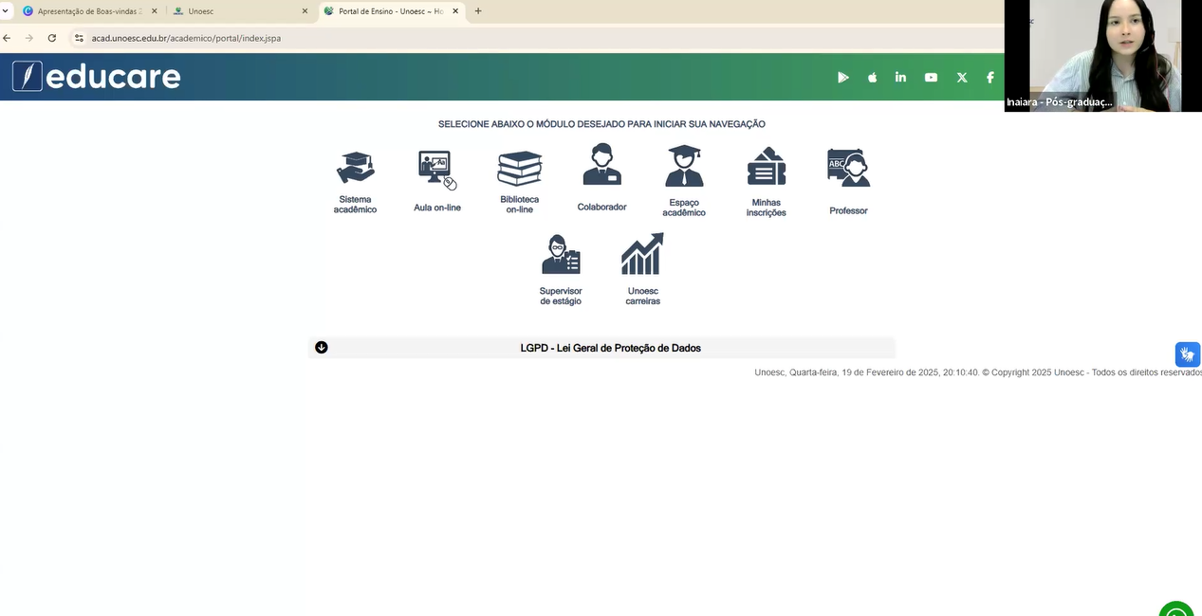
Task: Select the Colaborador module icon
Action: 601,166
